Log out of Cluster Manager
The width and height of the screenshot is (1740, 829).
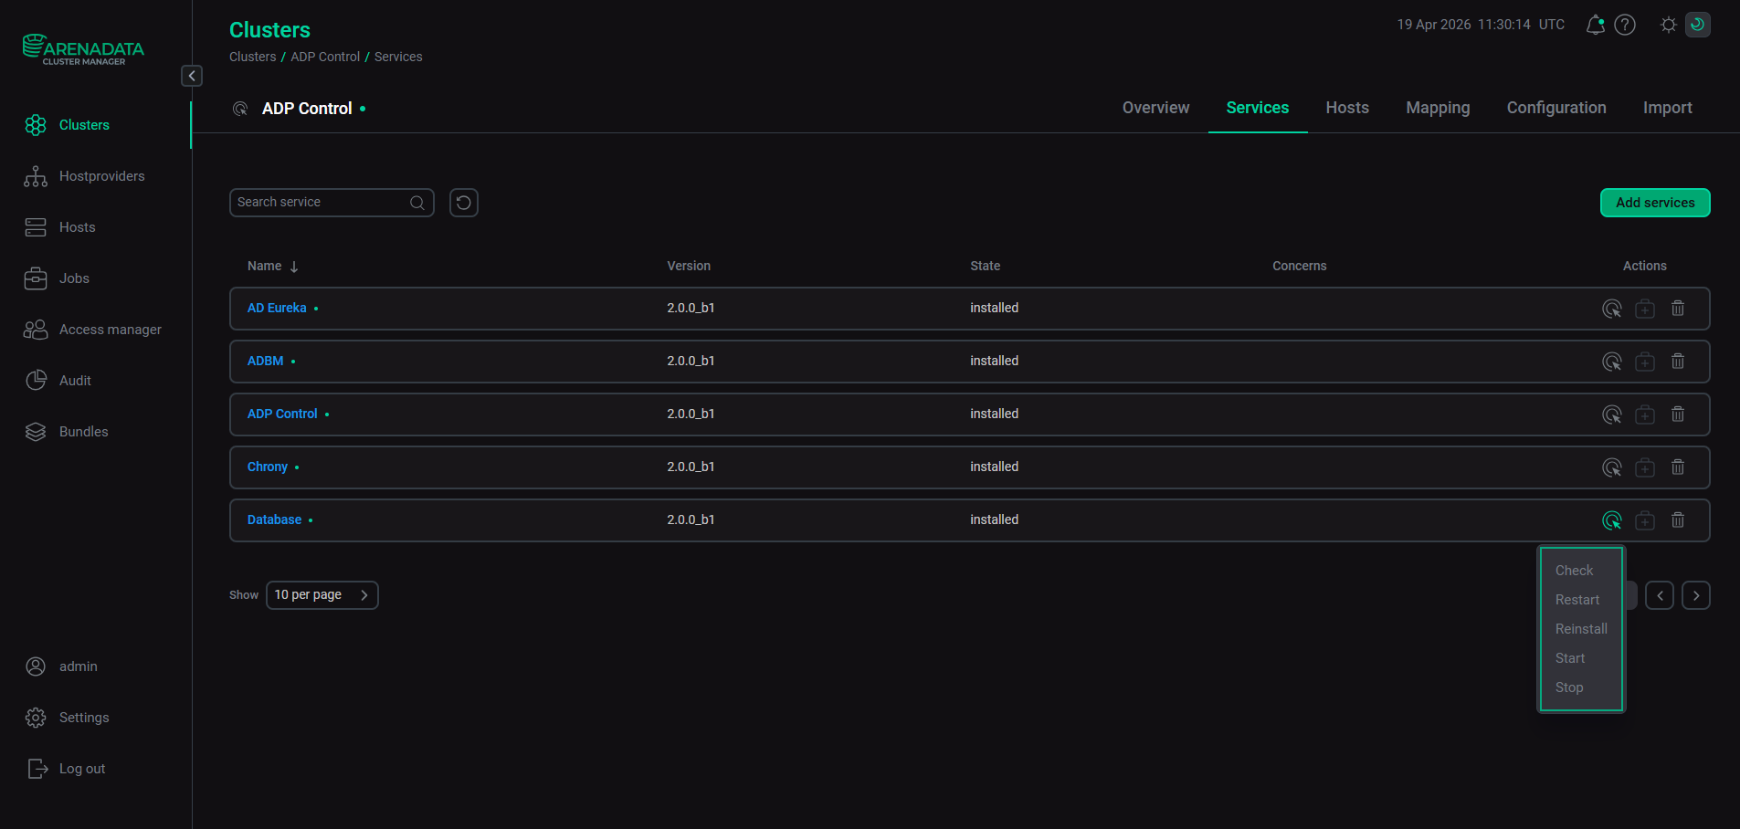click(66, 769)
